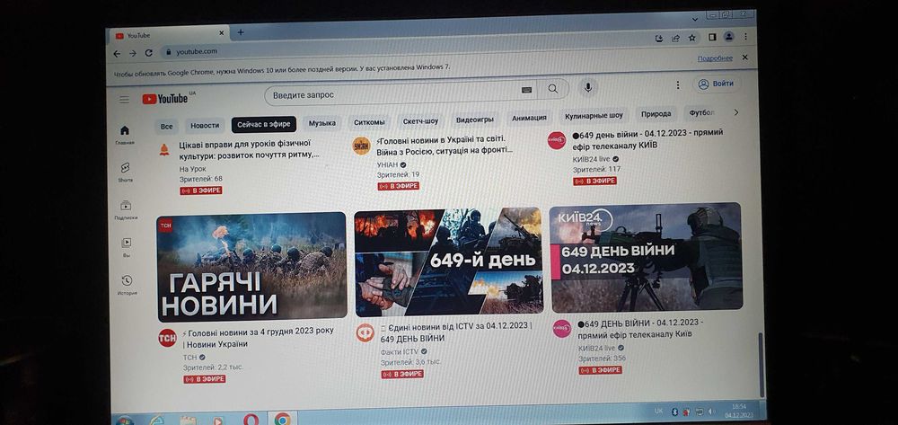Open 649 ДЕНЬ ВІЙНИ Київ video title
The height and width of the screenshot is (425, 898).
tap(640, 328)
